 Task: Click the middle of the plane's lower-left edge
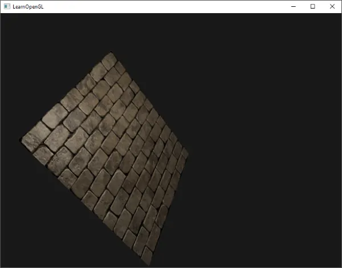(x=85, y=202)
